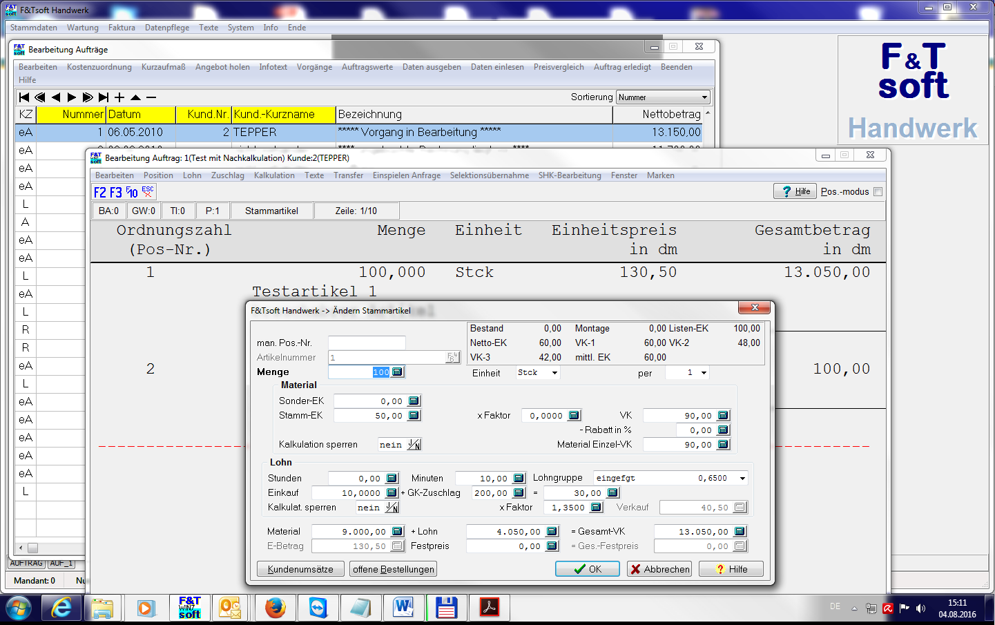Screen dimensions: 995x625
Task: Open the Sortierung Nummer dropdown
Action: click(704, 97)
